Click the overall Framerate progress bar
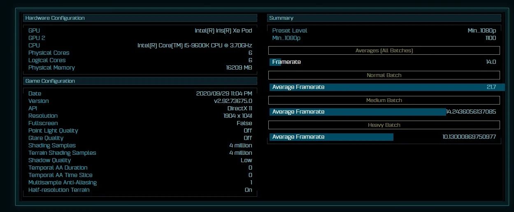The image size is (514, 212). pos(275,62)
